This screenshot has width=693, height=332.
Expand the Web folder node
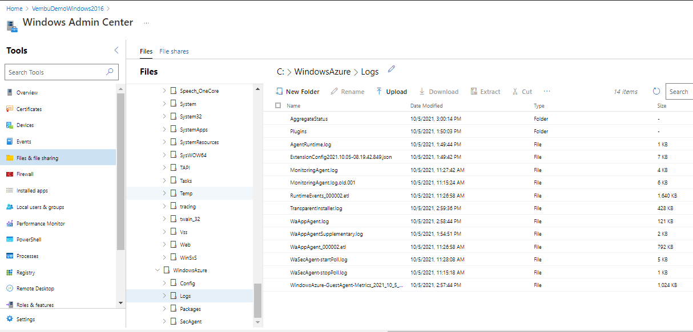pyautogui.click(x=164, y=244)
